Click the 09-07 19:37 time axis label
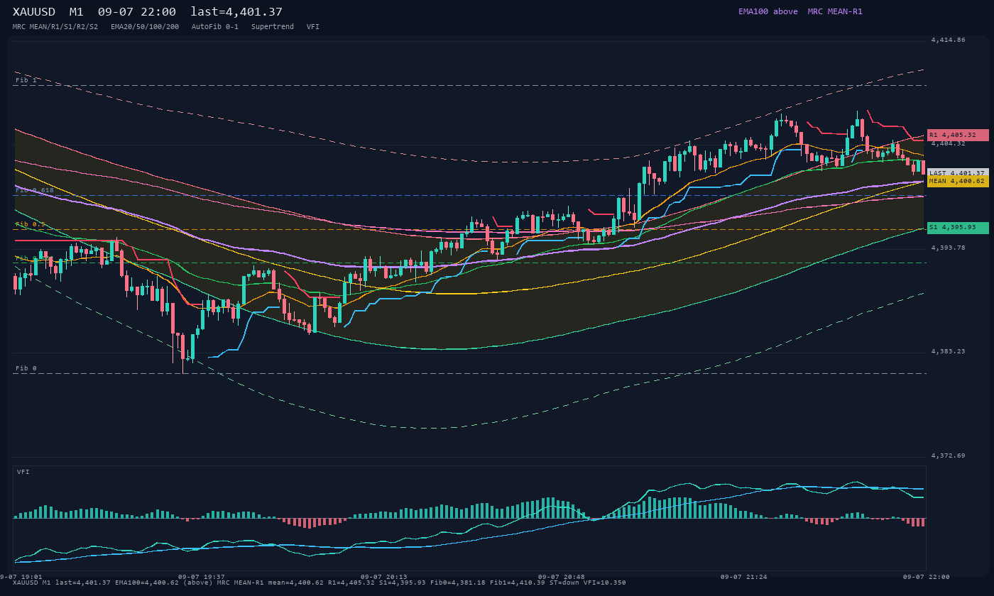The height and width of the screenshot is (596, 994). pyautogui.click(x=201, y=577)
